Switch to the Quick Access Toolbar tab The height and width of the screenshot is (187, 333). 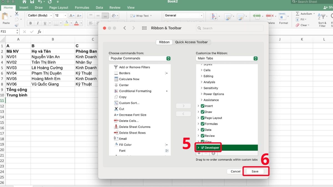191,42
